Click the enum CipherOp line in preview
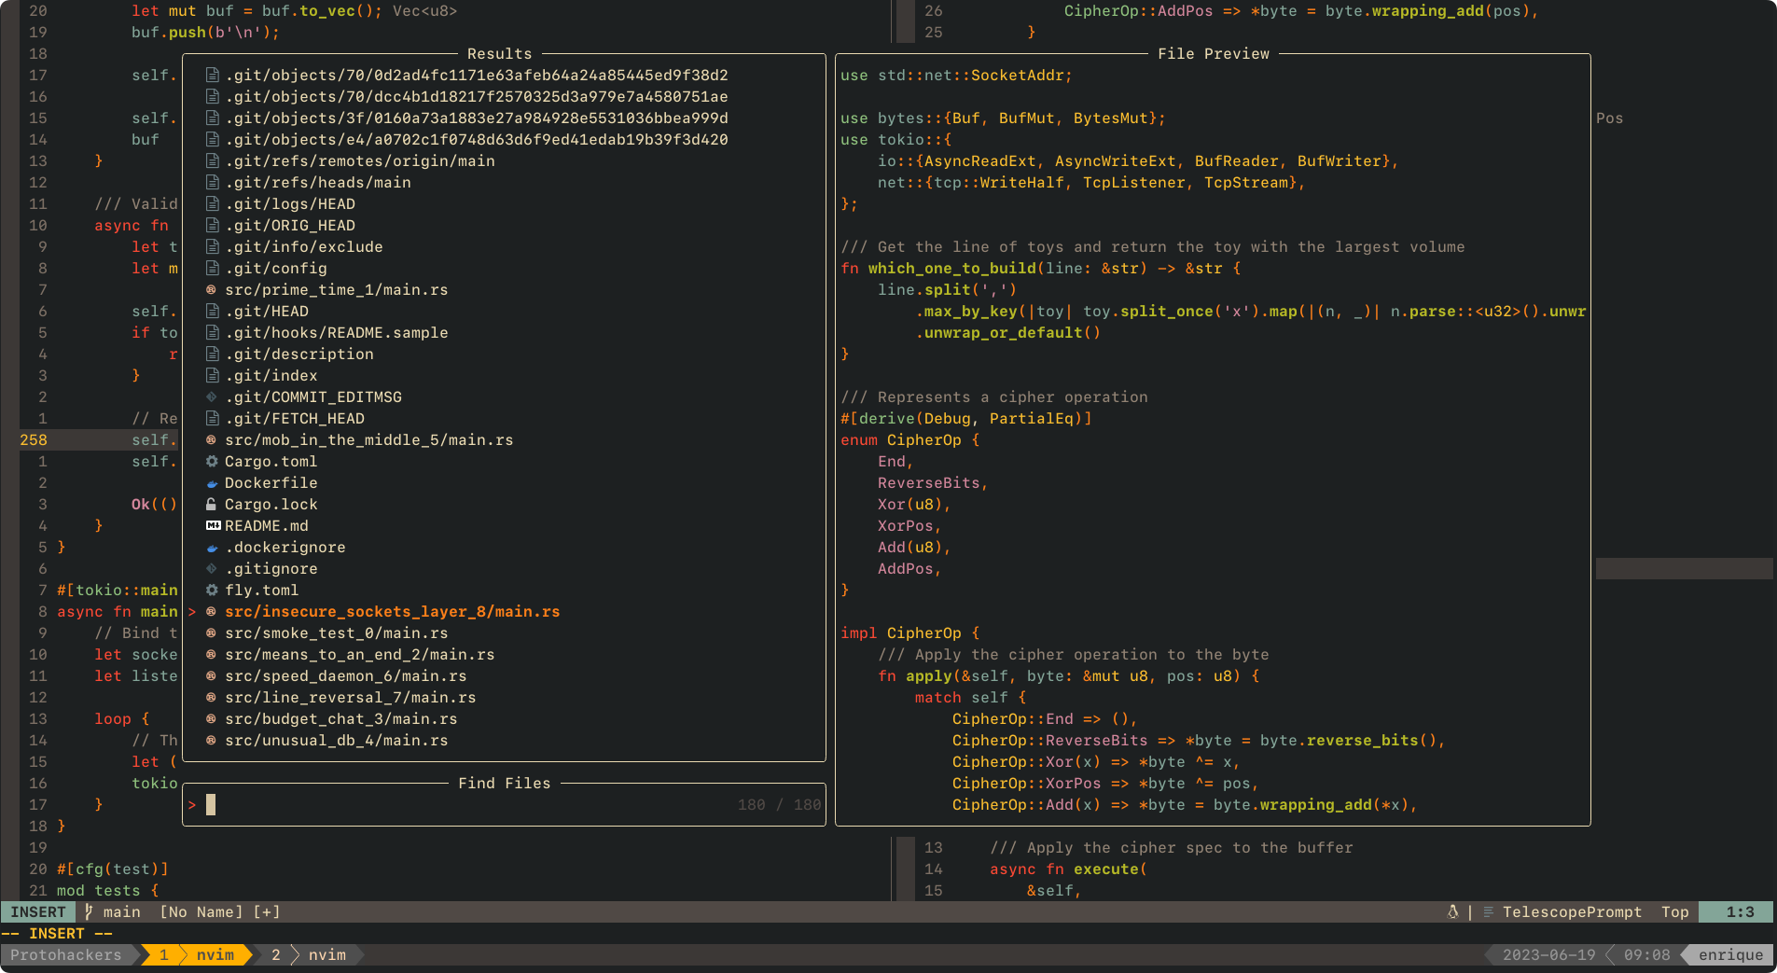 coord(910,439)
